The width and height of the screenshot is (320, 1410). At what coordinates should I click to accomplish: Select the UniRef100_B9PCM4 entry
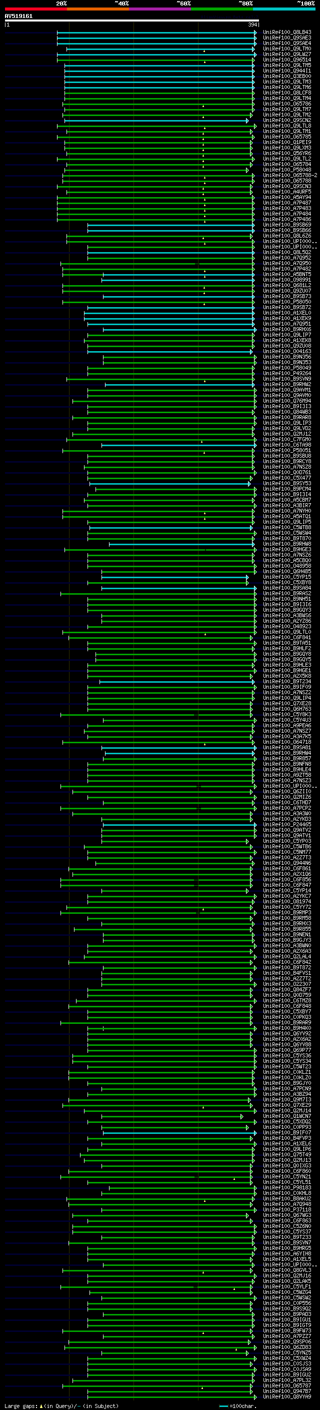tap(287, 489)
